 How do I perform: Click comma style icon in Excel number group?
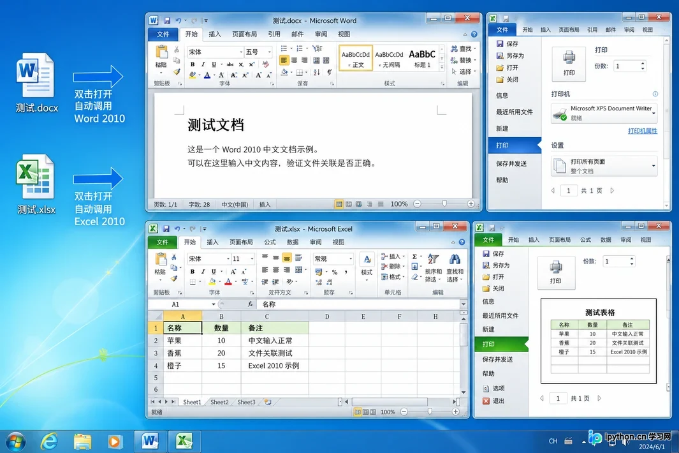[x=346, y=272]
